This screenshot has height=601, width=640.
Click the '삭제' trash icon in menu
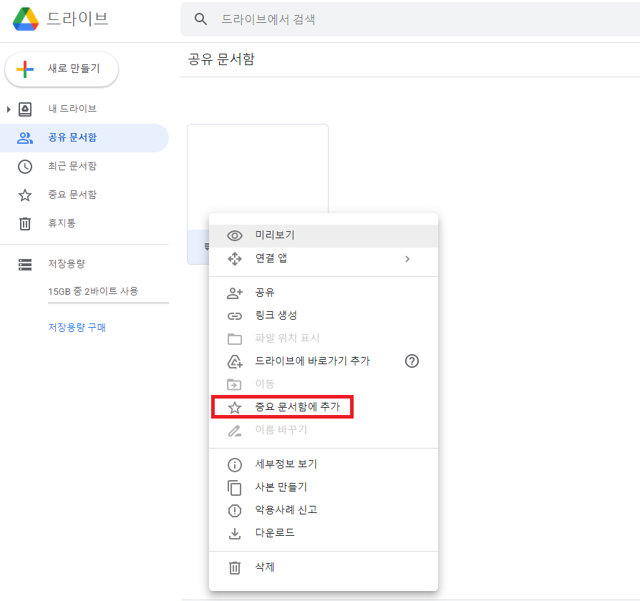coord(235,567)
